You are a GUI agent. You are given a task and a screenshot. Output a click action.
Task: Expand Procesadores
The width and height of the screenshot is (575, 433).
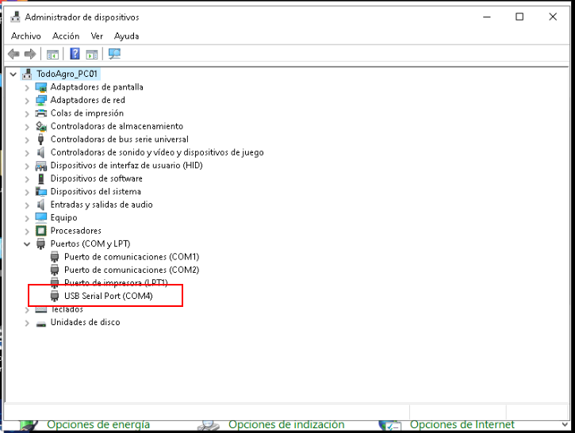[27, 232]
